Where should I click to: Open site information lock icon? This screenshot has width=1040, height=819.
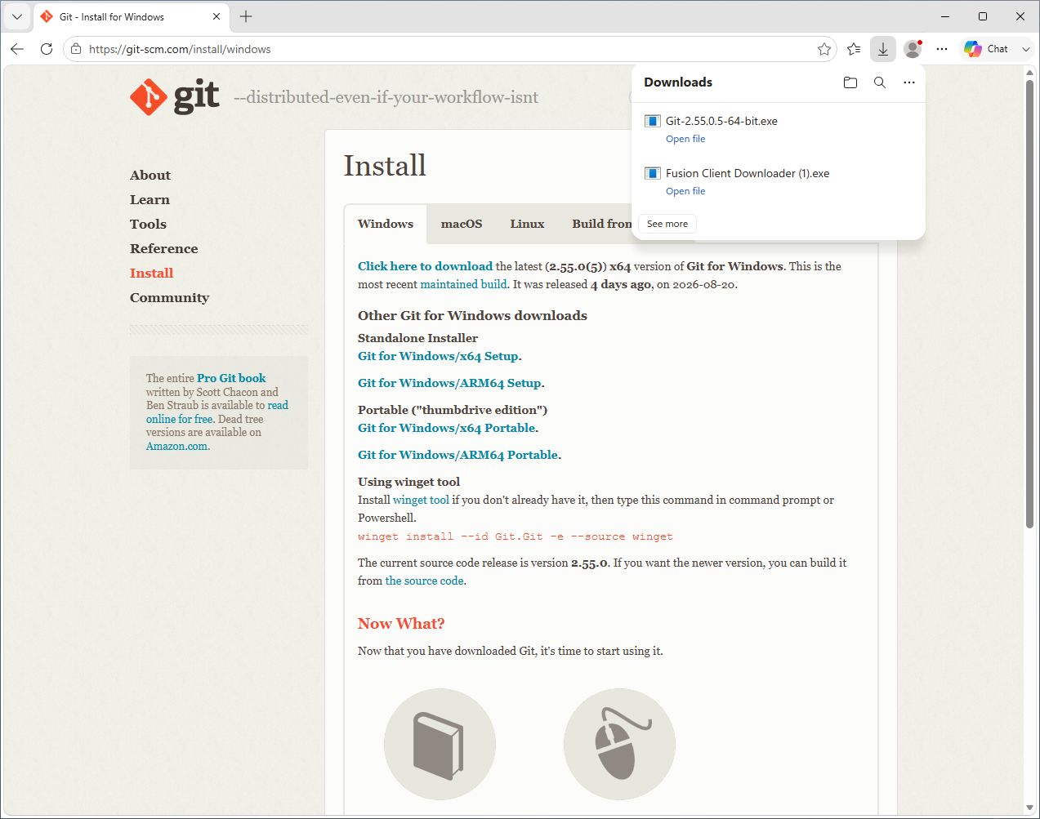point(76,49)
